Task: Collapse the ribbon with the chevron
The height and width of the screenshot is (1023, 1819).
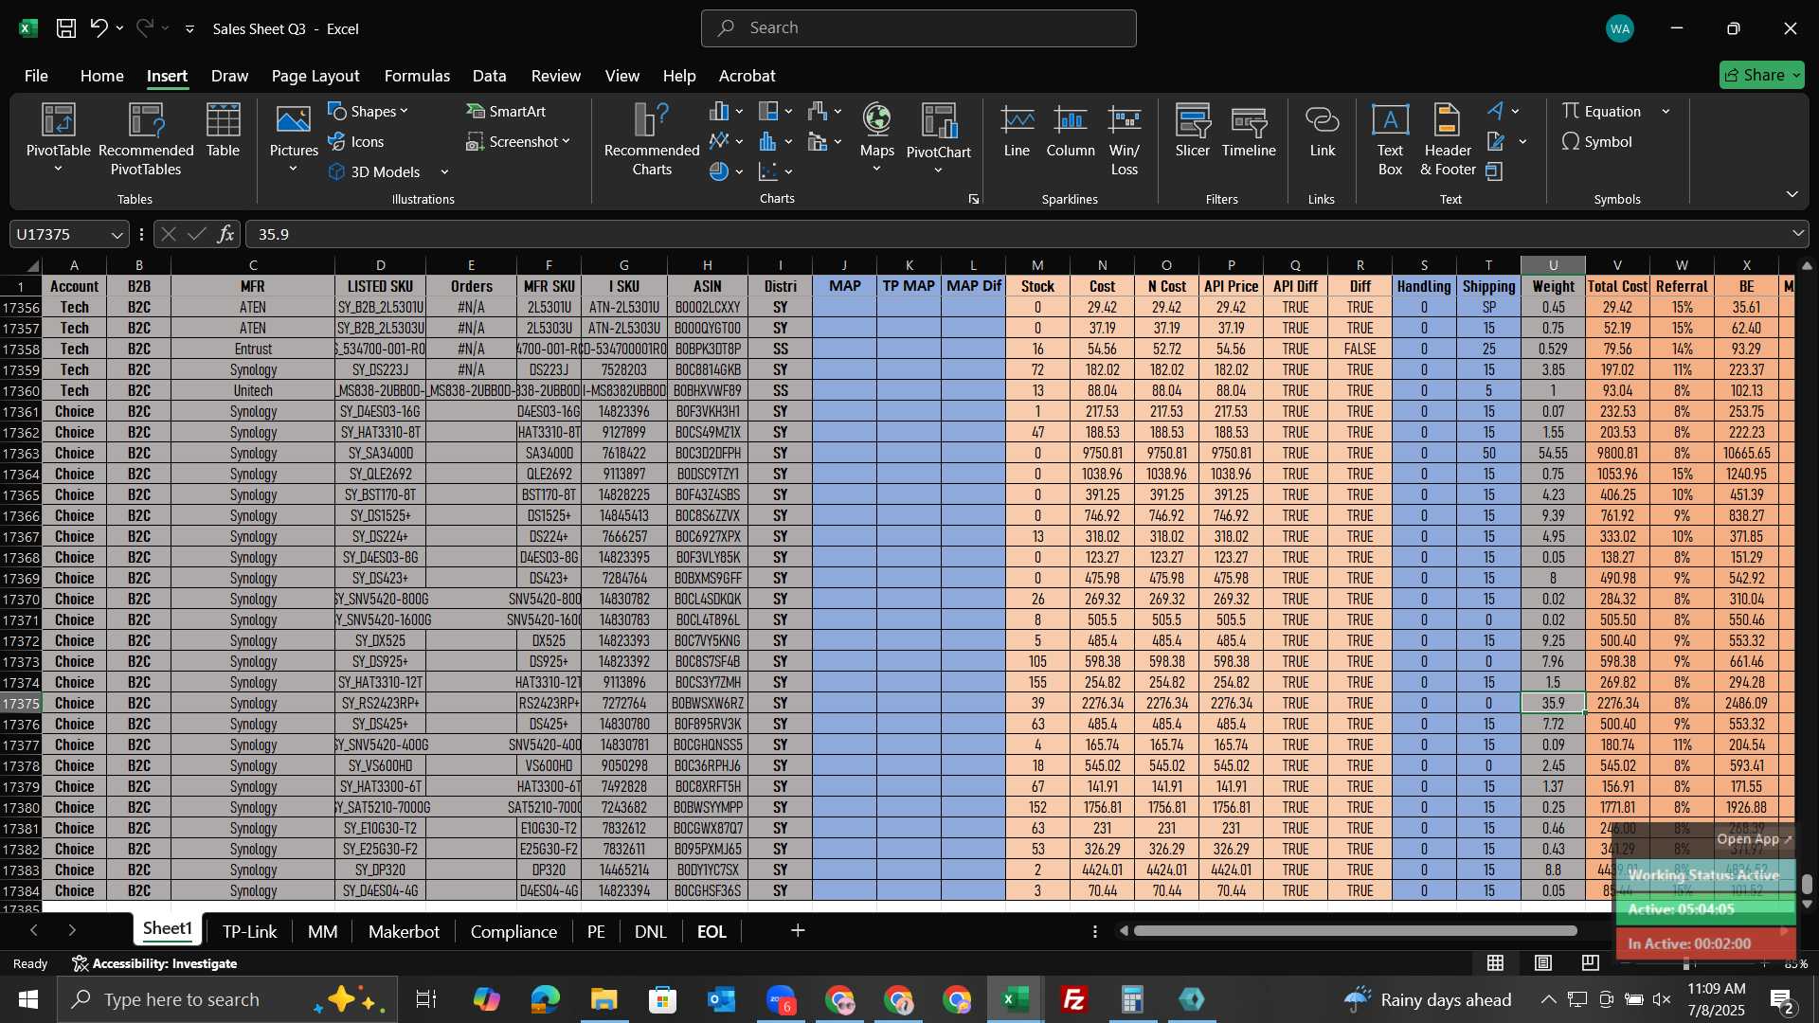Action: (1792, 194)
